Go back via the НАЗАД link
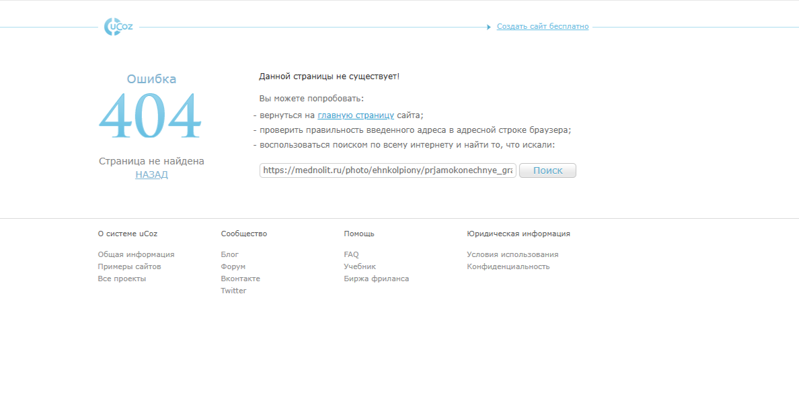The width and height of the screenshot is (799, 402). tap(151, 174)
